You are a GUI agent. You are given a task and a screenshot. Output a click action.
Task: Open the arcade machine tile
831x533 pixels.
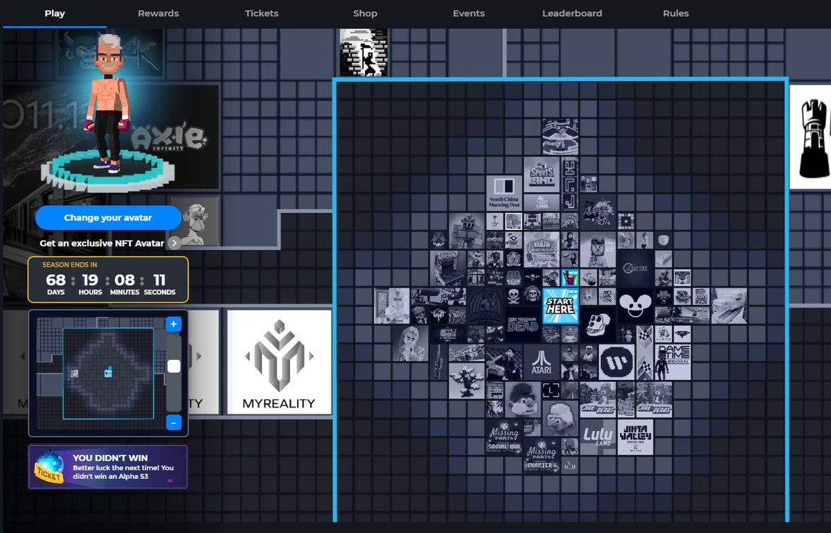448,268
